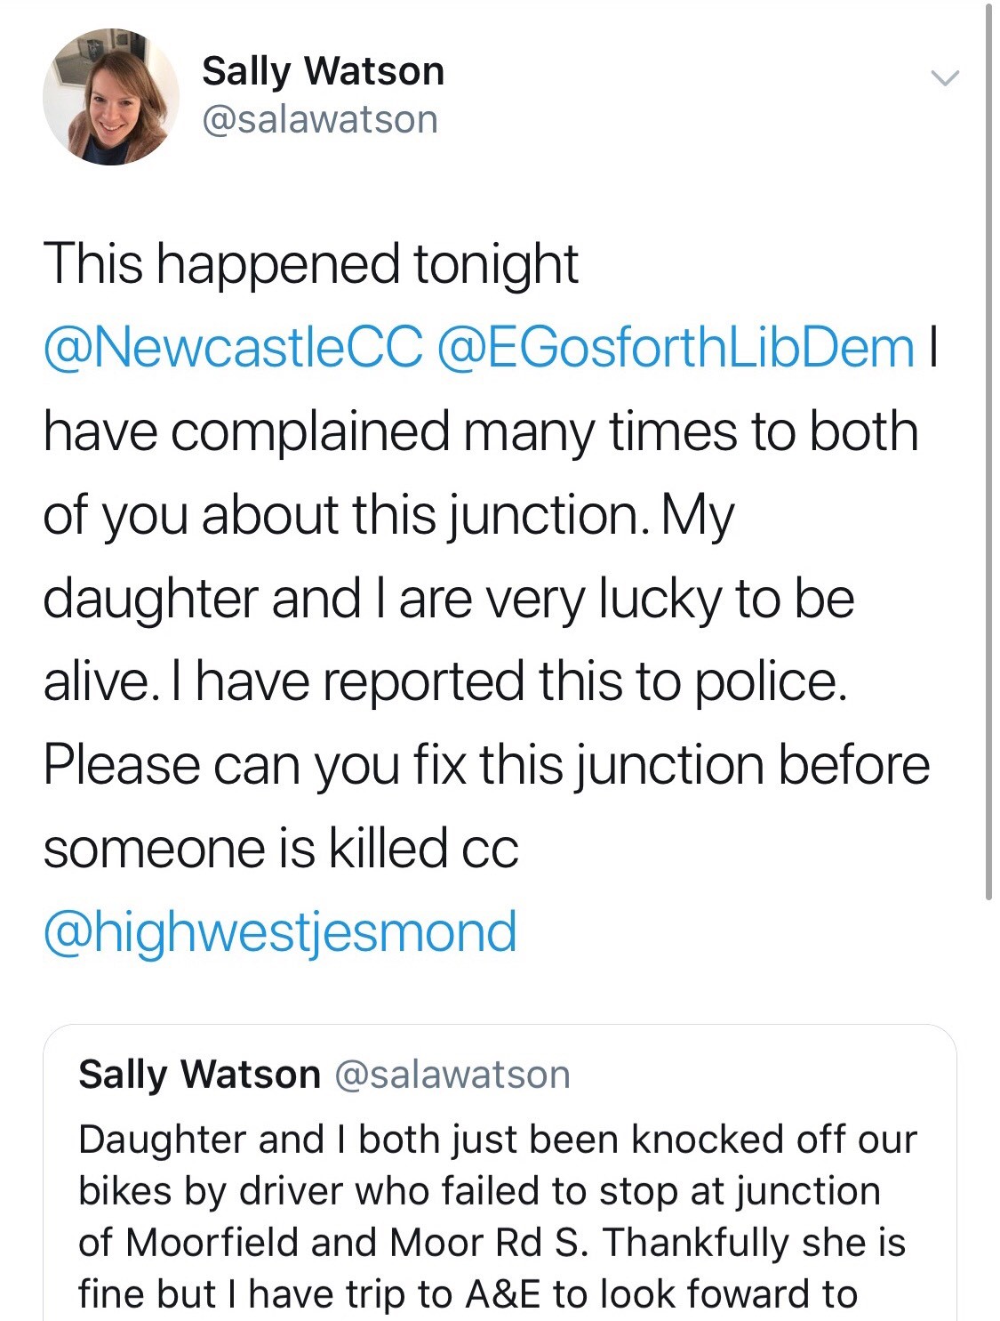The width and height of the screenshot is (1000, 1321).
Task: Click the "Please can you fix this junction" line
Action: coord(486,765)
